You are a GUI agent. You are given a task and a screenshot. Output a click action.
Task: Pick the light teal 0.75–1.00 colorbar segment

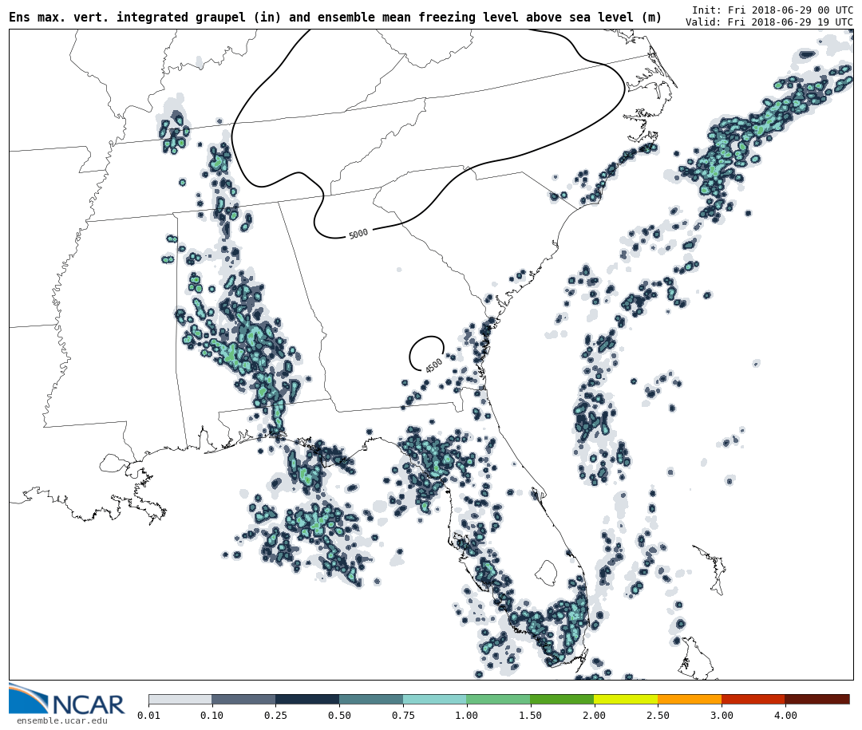pyautogui.click(x=434, y=700)
